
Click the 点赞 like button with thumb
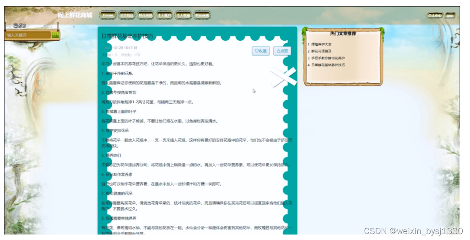(282, 51)
